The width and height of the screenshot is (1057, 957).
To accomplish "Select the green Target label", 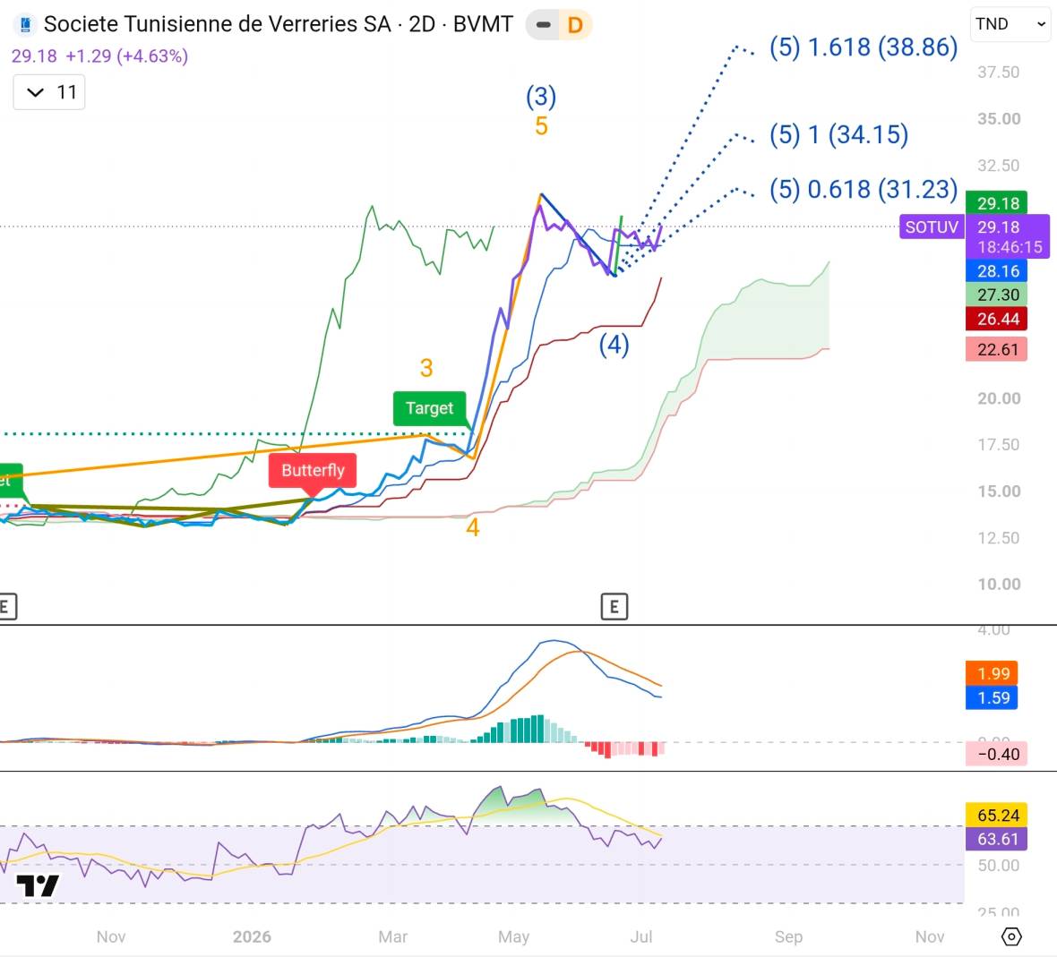I will click(429, 408).
